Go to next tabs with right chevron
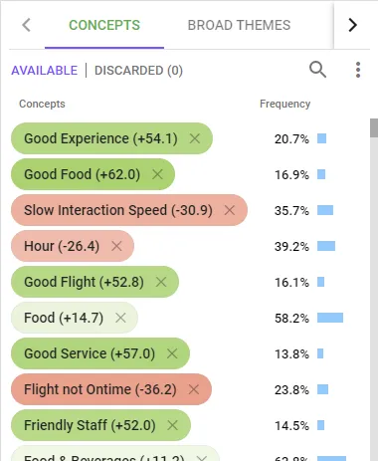Screen dimensions: 378x461 (x=353, y=25)
